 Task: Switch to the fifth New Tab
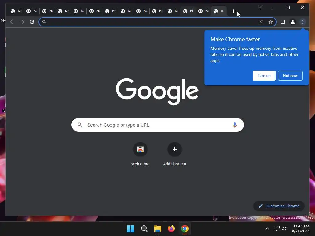click(79, 11)
